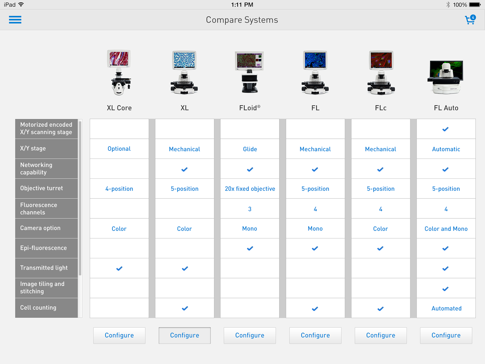Configure the FL system

(315, 335)
